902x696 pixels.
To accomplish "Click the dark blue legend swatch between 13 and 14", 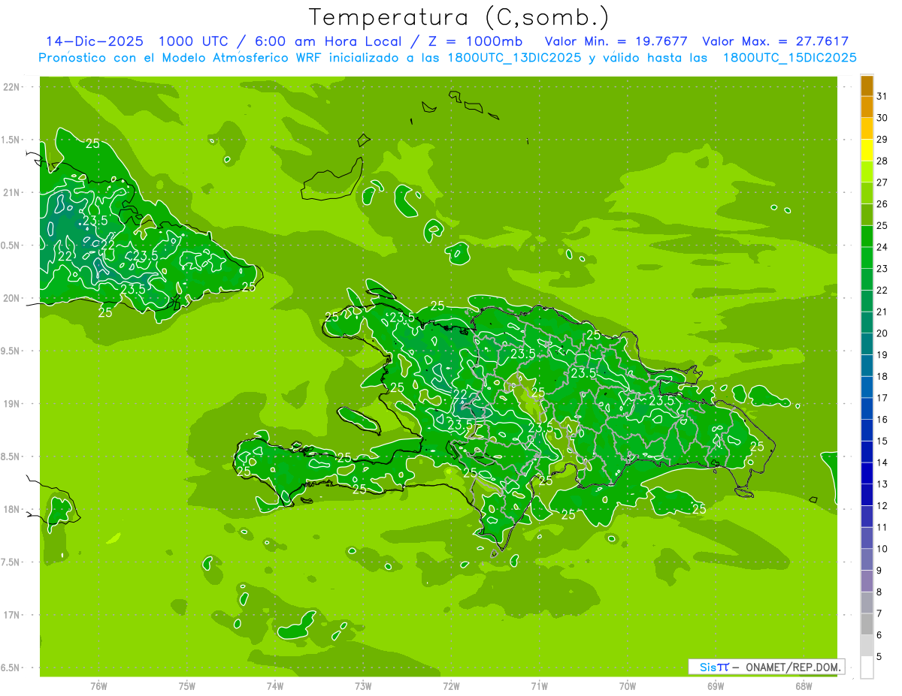I will coord(867,473).
